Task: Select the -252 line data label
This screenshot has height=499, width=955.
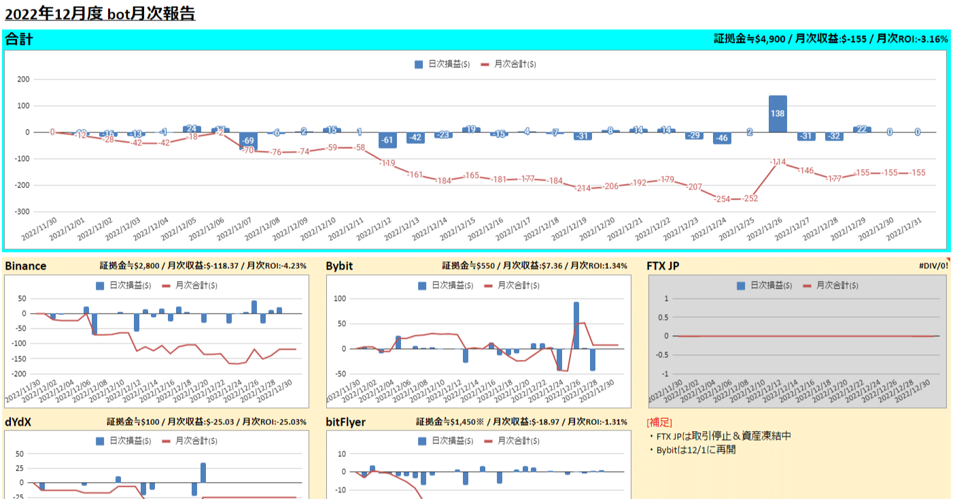Action: [750, 198]
